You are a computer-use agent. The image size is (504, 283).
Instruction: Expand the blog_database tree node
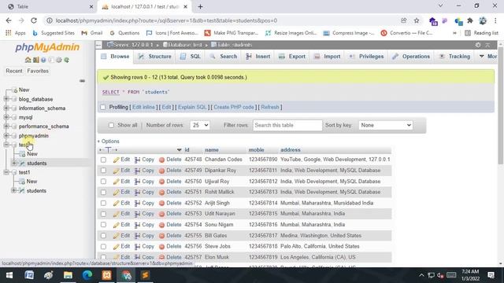click(6, 99)
